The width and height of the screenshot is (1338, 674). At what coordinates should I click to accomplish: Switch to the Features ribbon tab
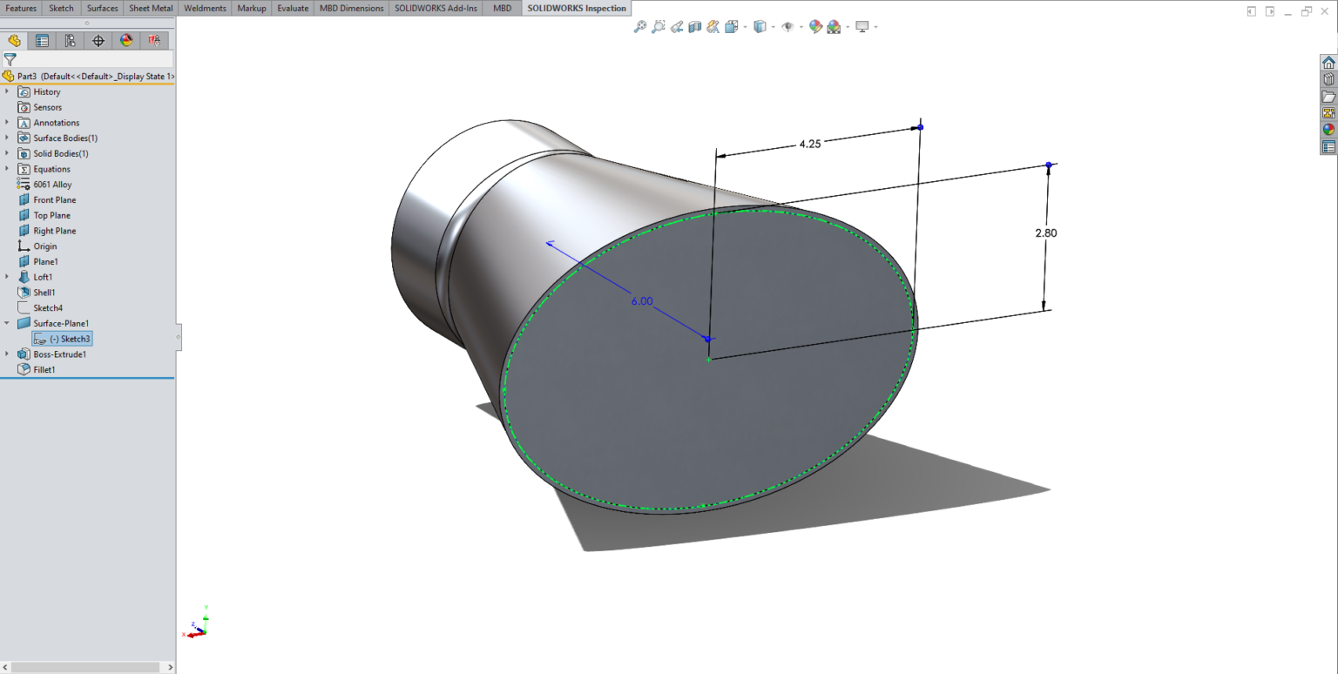pyautogui.click(x=21, y=8)
